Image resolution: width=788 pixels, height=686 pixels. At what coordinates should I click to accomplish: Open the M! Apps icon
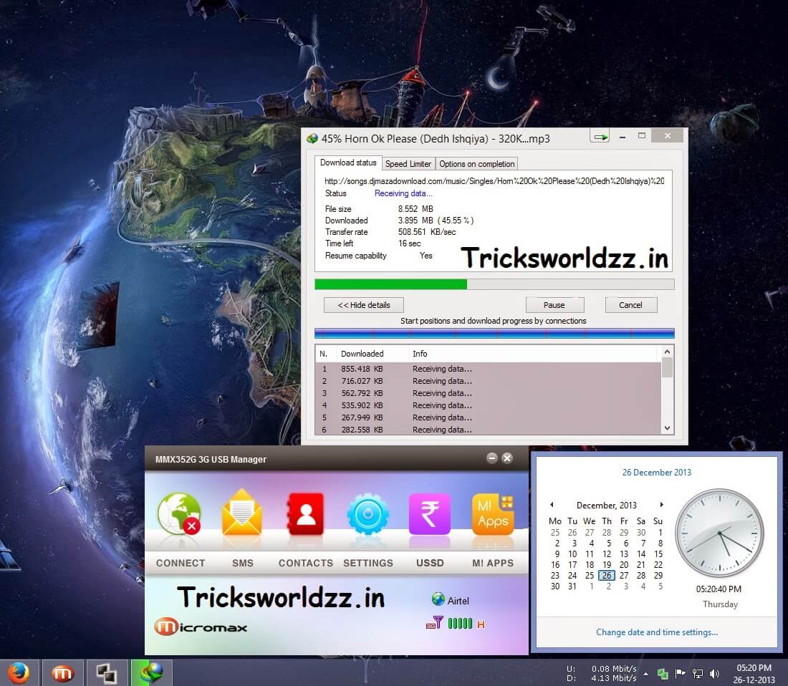(x=493, y=513)
